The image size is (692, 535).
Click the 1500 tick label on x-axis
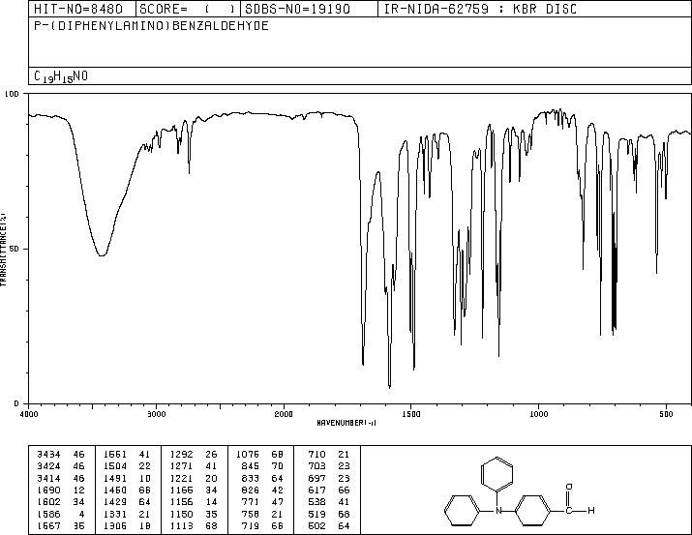tap(411, 414)
